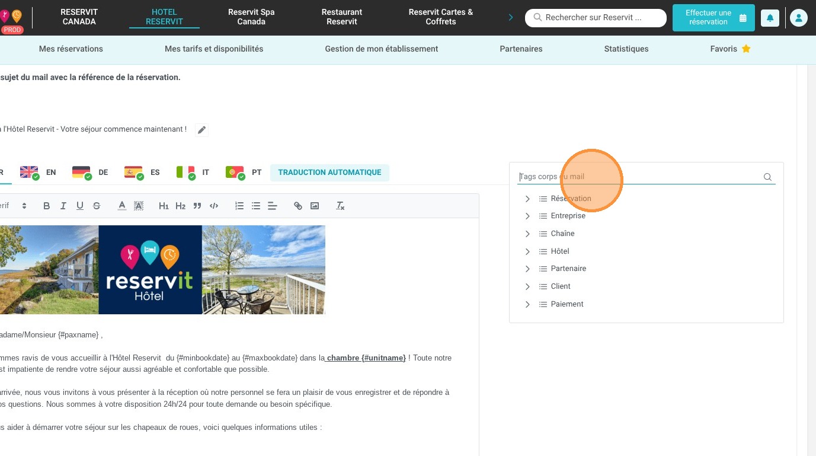Click the Reservit Hôtel banner image
Image resolution: width=816 pixels, height=456 pixels.
tap(162, 270)
